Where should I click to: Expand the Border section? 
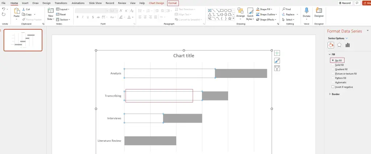pos(330,94)
